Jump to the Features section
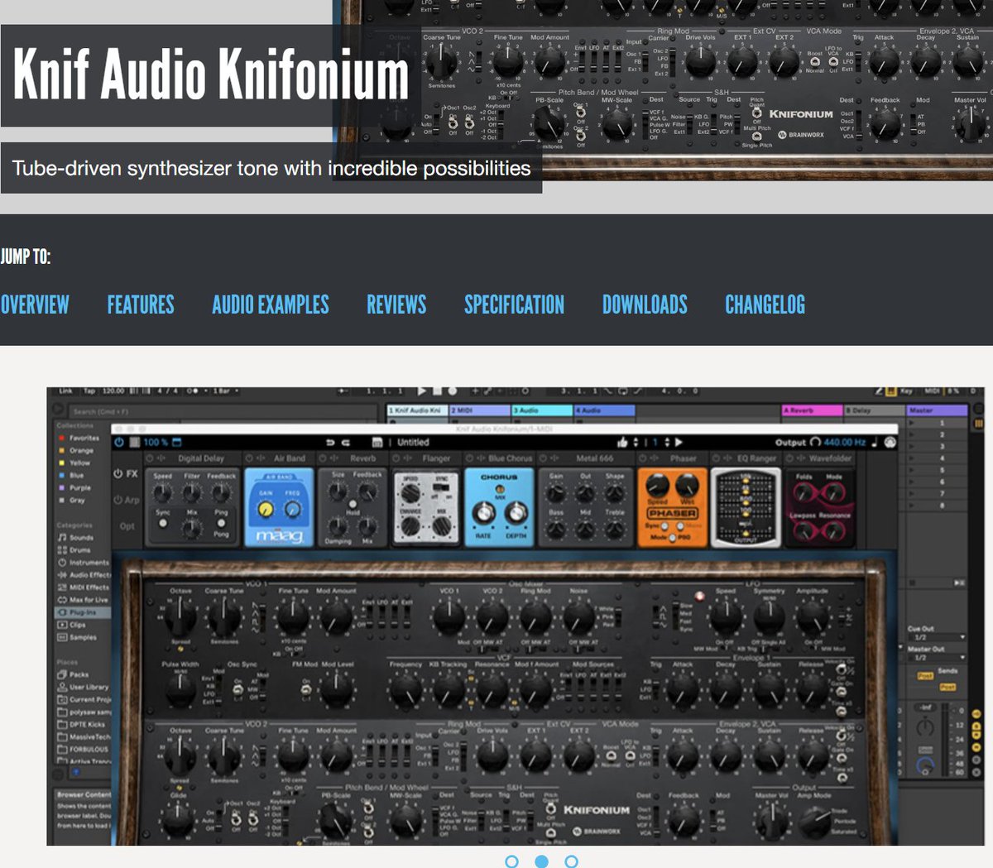 point(141,305)
